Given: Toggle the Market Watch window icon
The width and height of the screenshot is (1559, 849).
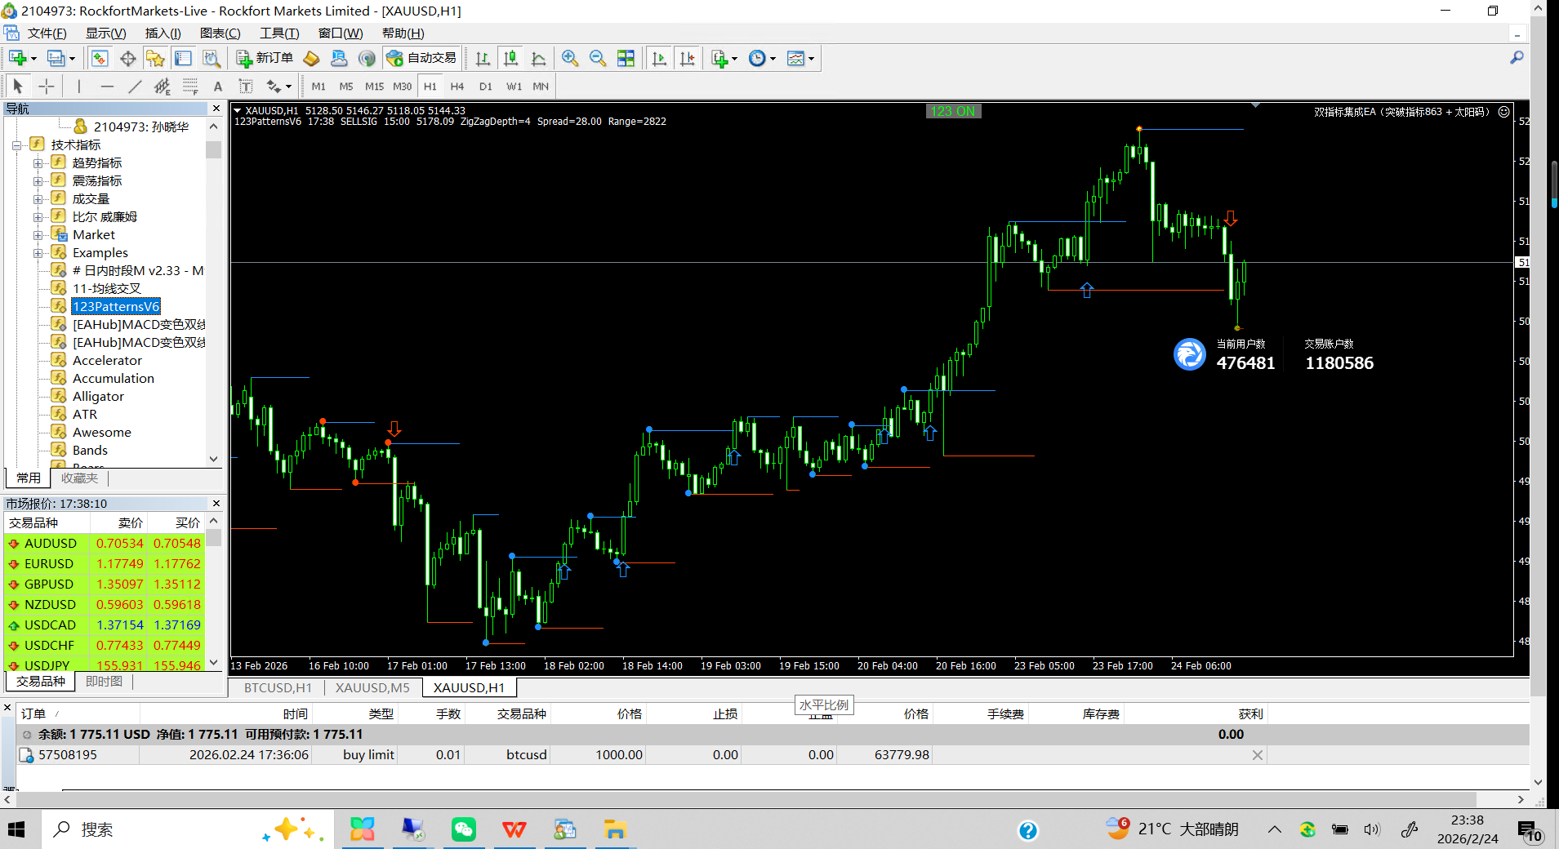Looking at the screenshot, I should [x=100, y=58].
